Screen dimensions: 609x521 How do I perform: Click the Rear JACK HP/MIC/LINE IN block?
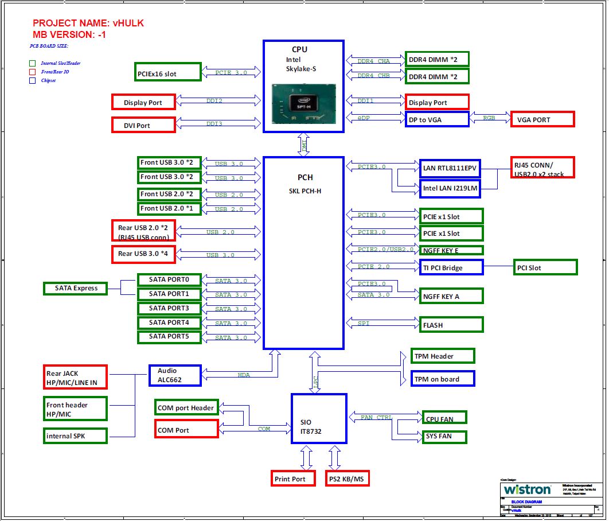[x=75, y=377]
